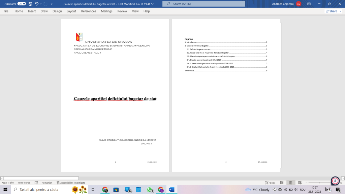This screenshot has width=345, height=194.
Task: Open the Customize Quick Access Toolbar dropdown
Action: tap(52, 4)
